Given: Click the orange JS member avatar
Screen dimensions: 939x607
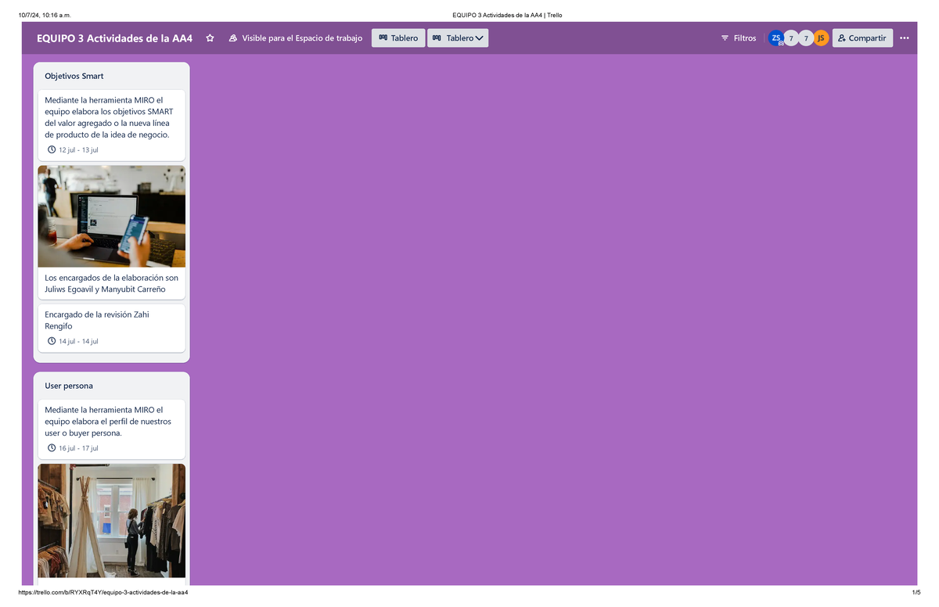Looking at the screenshot, I should (820, 38).
